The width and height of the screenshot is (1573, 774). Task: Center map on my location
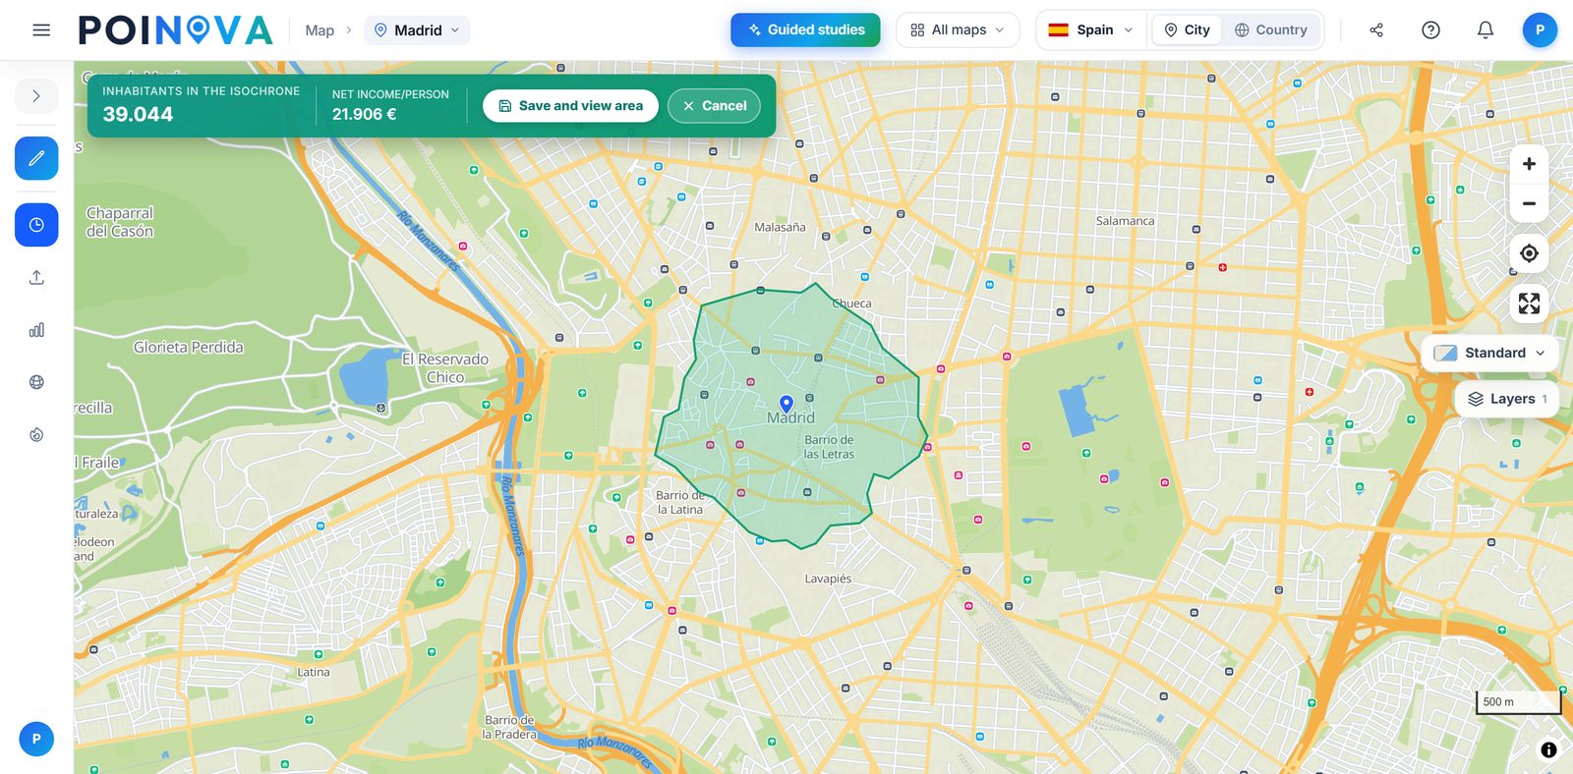[1529, 253]
